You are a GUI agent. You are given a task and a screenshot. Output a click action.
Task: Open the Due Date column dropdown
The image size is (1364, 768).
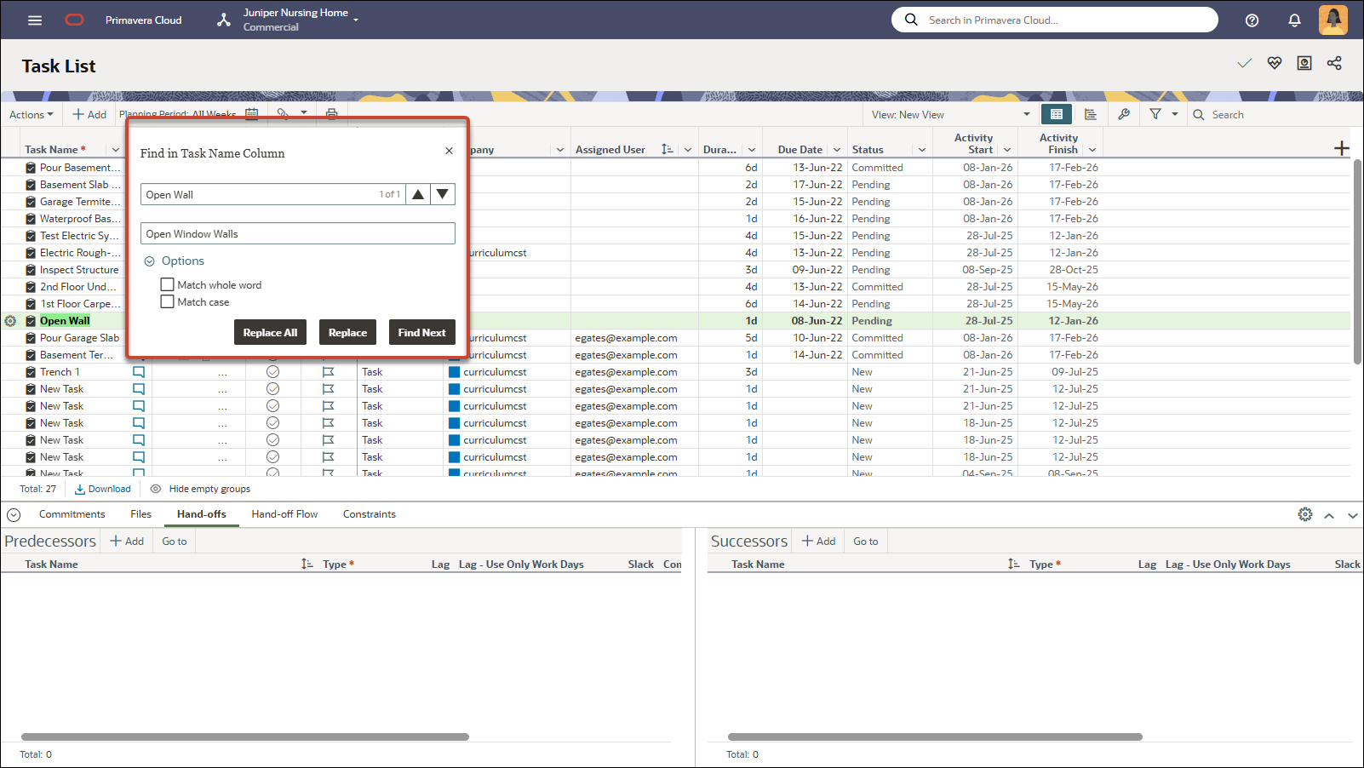(837, 150)
